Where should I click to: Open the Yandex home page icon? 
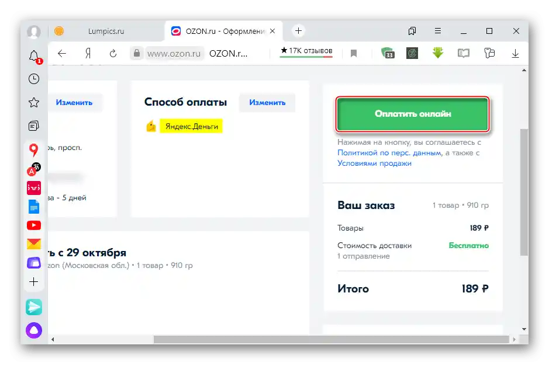point(88,54)
